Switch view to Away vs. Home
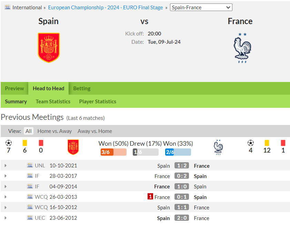The width and height of the screenshot is (290, 228). 95,131
